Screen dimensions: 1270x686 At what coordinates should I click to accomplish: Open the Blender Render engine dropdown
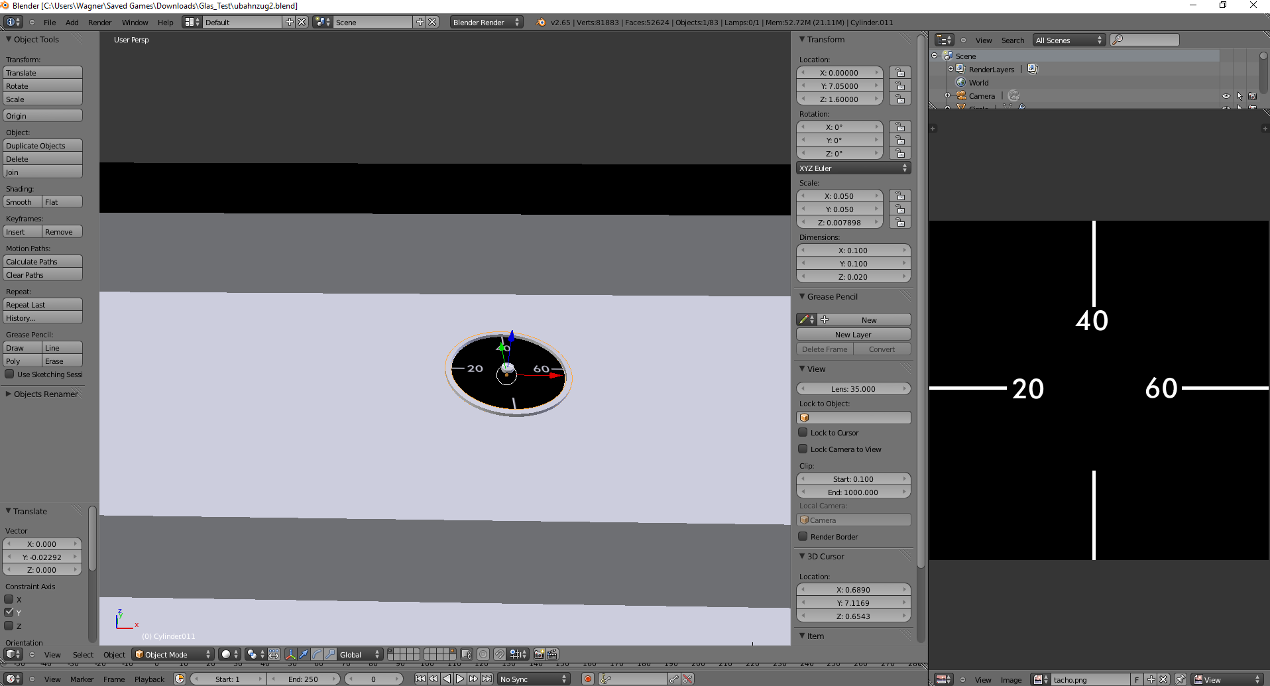[486, 22]
